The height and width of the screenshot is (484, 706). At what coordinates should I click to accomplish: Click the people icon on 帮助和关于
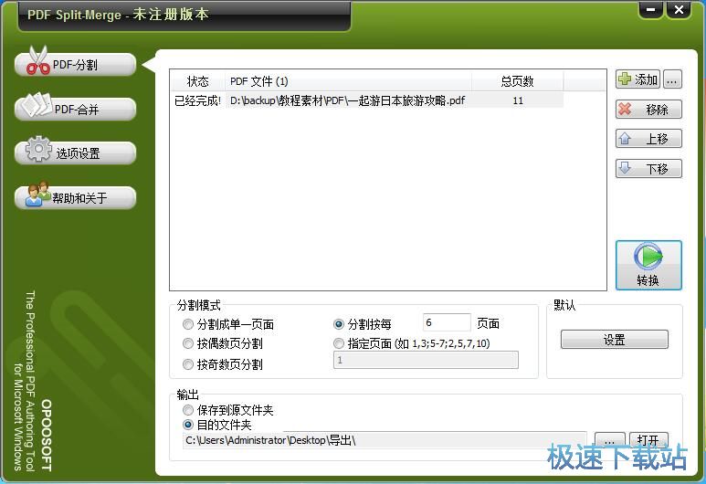[37, 194]
